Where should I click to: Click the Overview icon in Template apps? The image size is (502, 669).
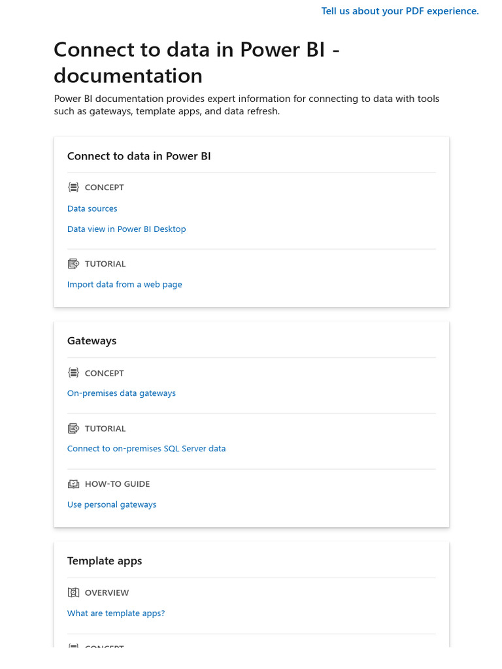point(73,593)
